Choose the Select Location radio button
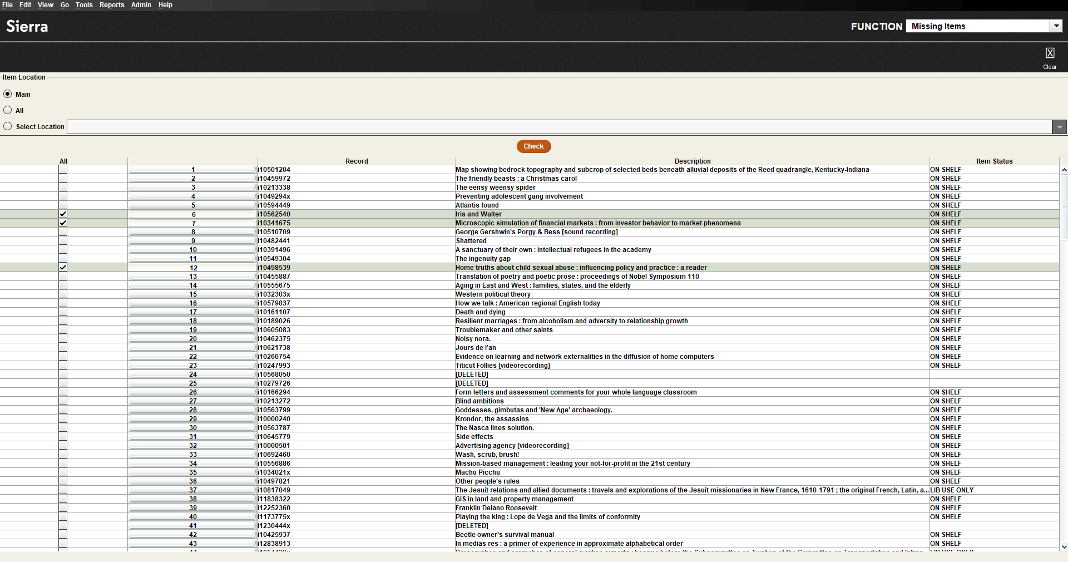Image resolution: width=1068 pixels, height=562 pixels. (x=8, y=126)
